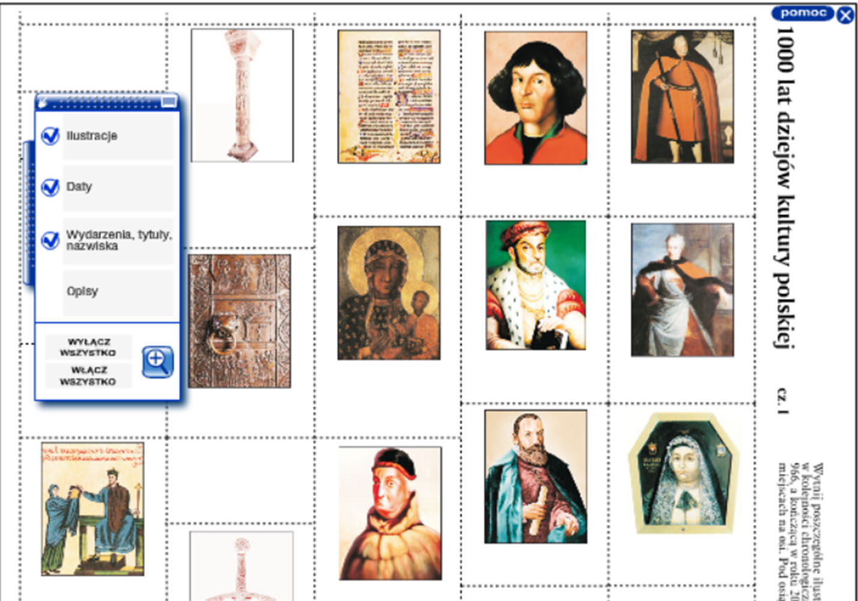Click the bearded man holding scroll portrait
This screenshot has width=858, height=601.
coord(535,477)
